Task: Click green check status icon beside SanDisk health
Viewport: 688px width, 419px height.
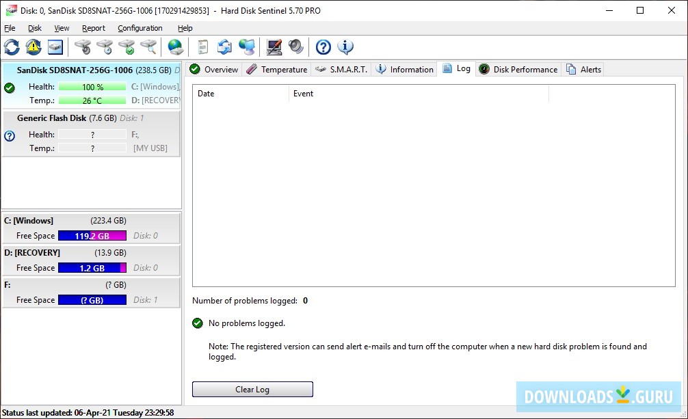Action: click(9, 87)
